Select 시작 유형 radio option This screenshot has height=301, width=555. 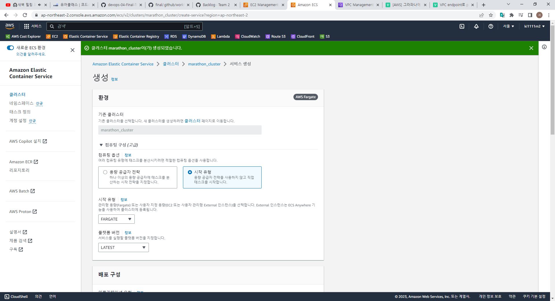[x=190, y=172]
